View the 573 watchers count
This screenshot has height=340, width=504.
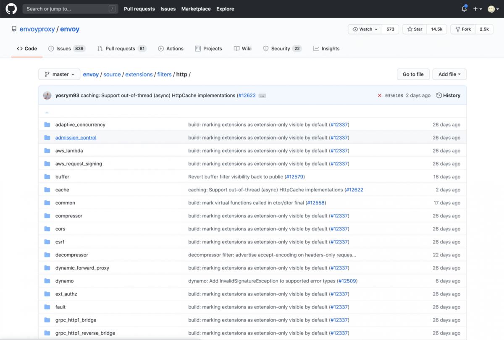(x=390, y=29)
